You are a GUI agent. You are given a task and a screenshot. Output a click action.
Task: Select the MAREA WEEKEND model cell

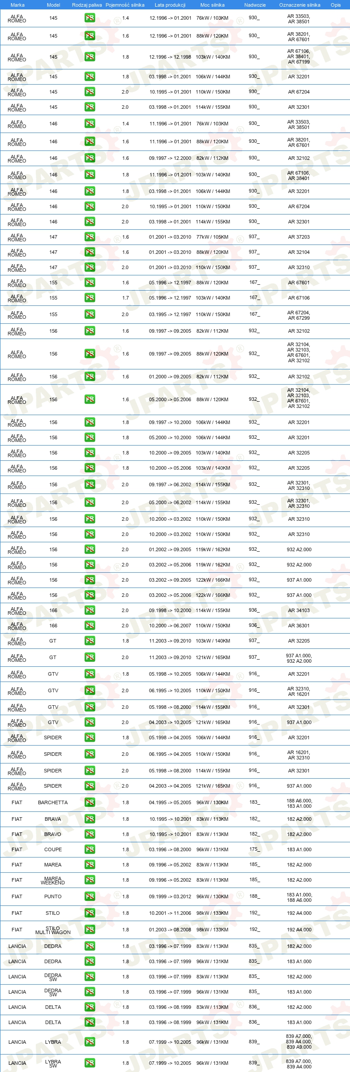tap(53, 880)
